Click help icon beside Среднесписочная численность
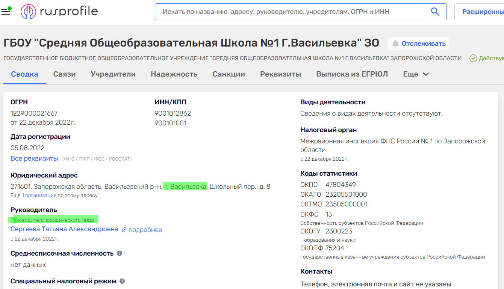The height and width of the screenshot is (289, 504). (120, 253)
